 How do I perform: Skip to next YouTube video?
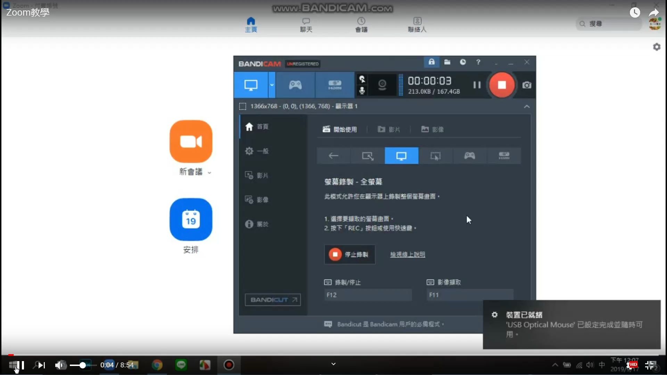point(41,365)
